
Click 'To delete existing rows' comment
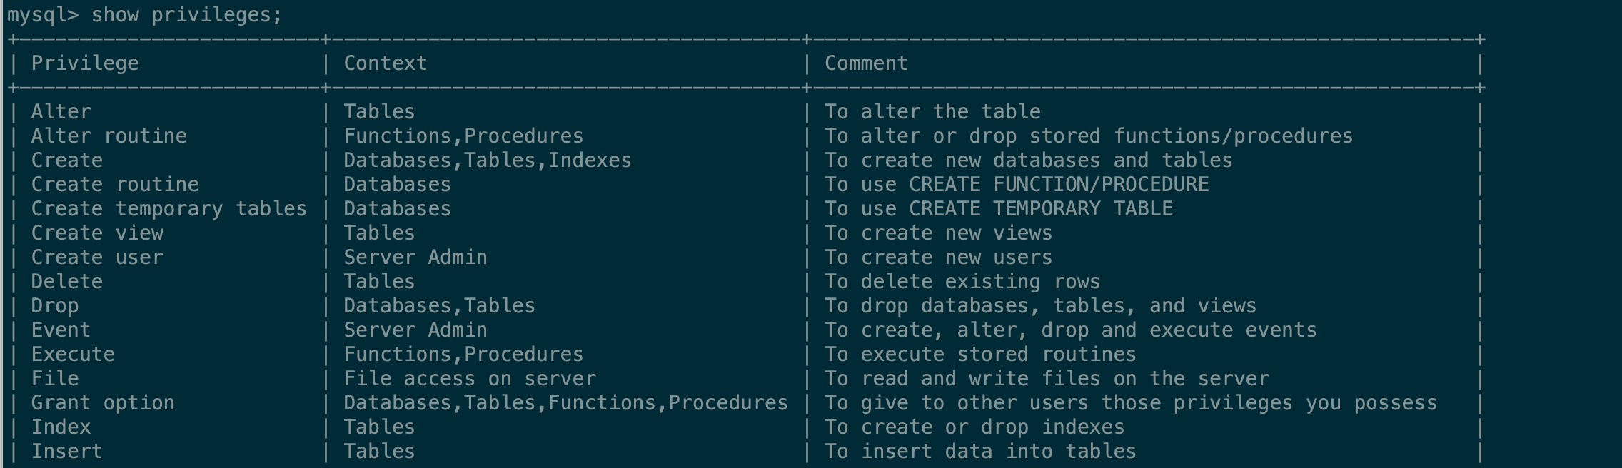(x=962, y=282)
